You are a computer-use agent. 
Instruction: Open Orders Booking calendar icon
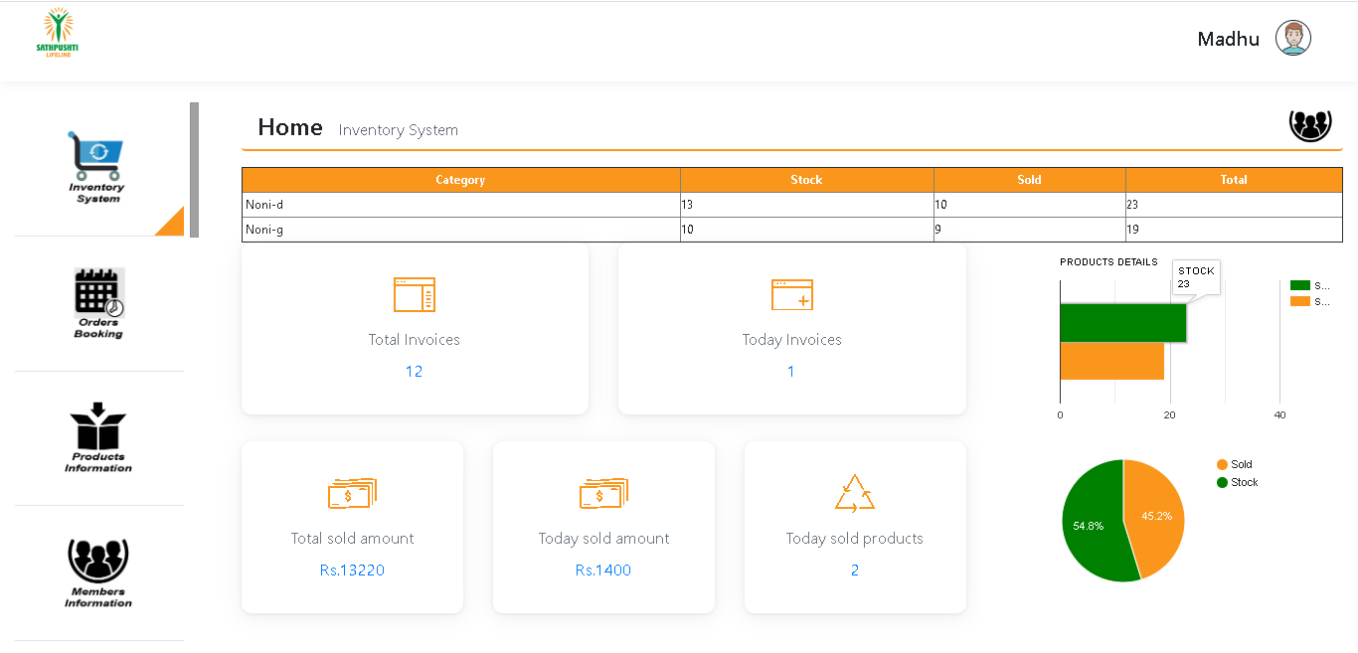98,292
